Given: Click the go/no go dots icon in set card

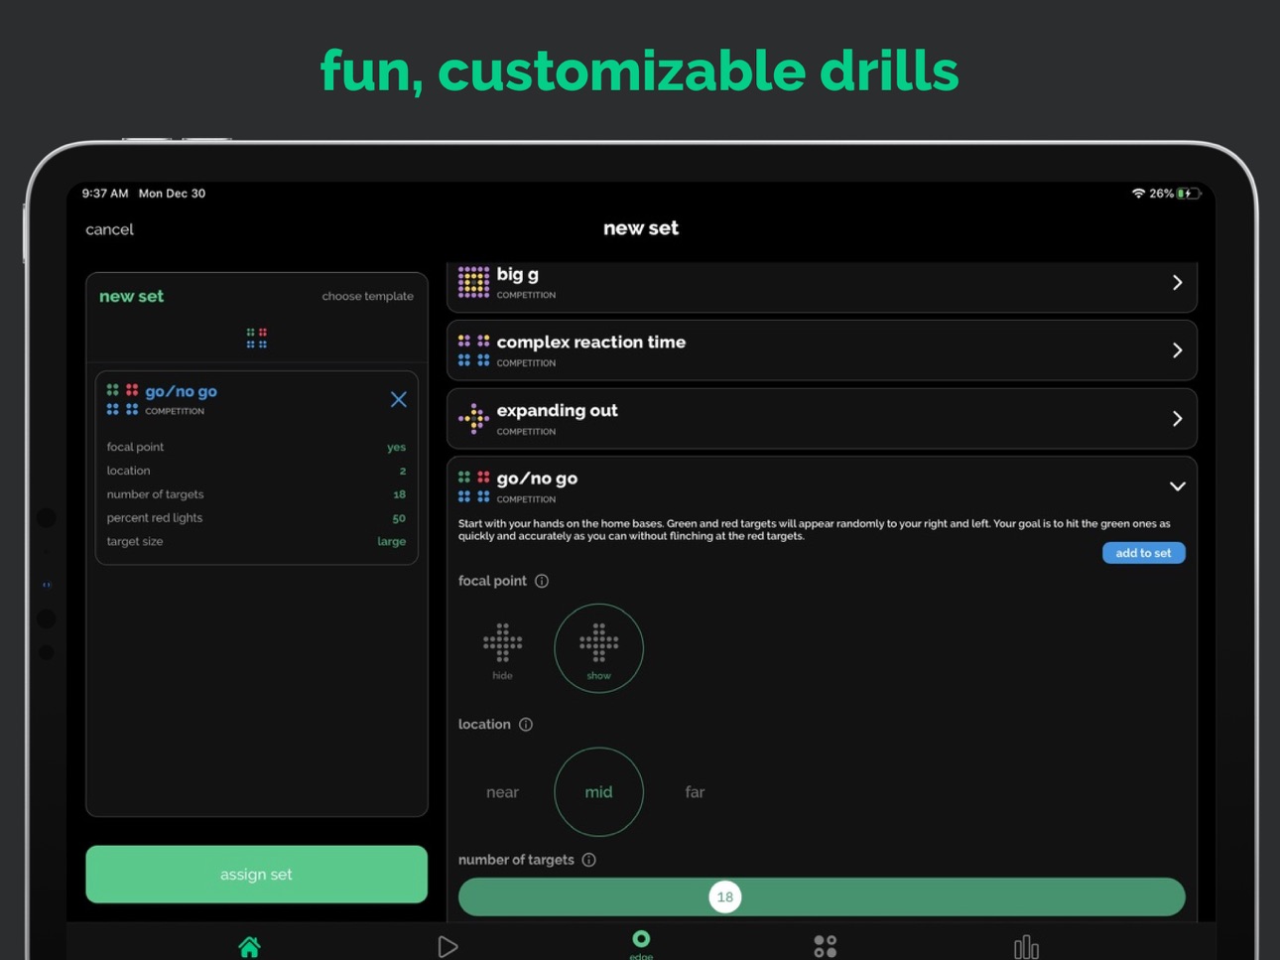Looking at the screenshot, I should pos(122,399).
